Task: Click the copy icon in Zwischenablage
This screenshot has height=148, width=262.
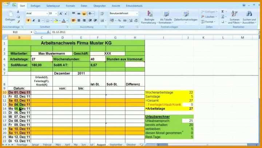Action: click(x=18, y=17)
